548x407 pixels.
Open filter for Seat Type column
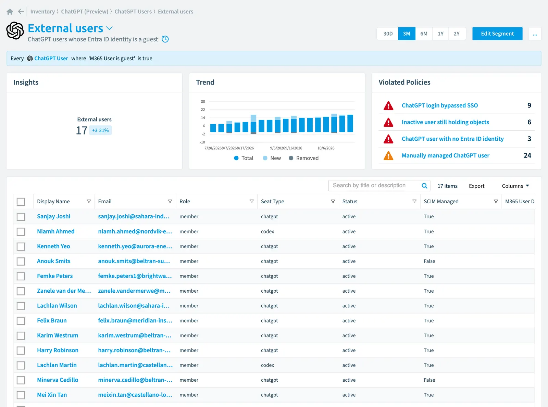pyautogui.click(x=333, y=202)
